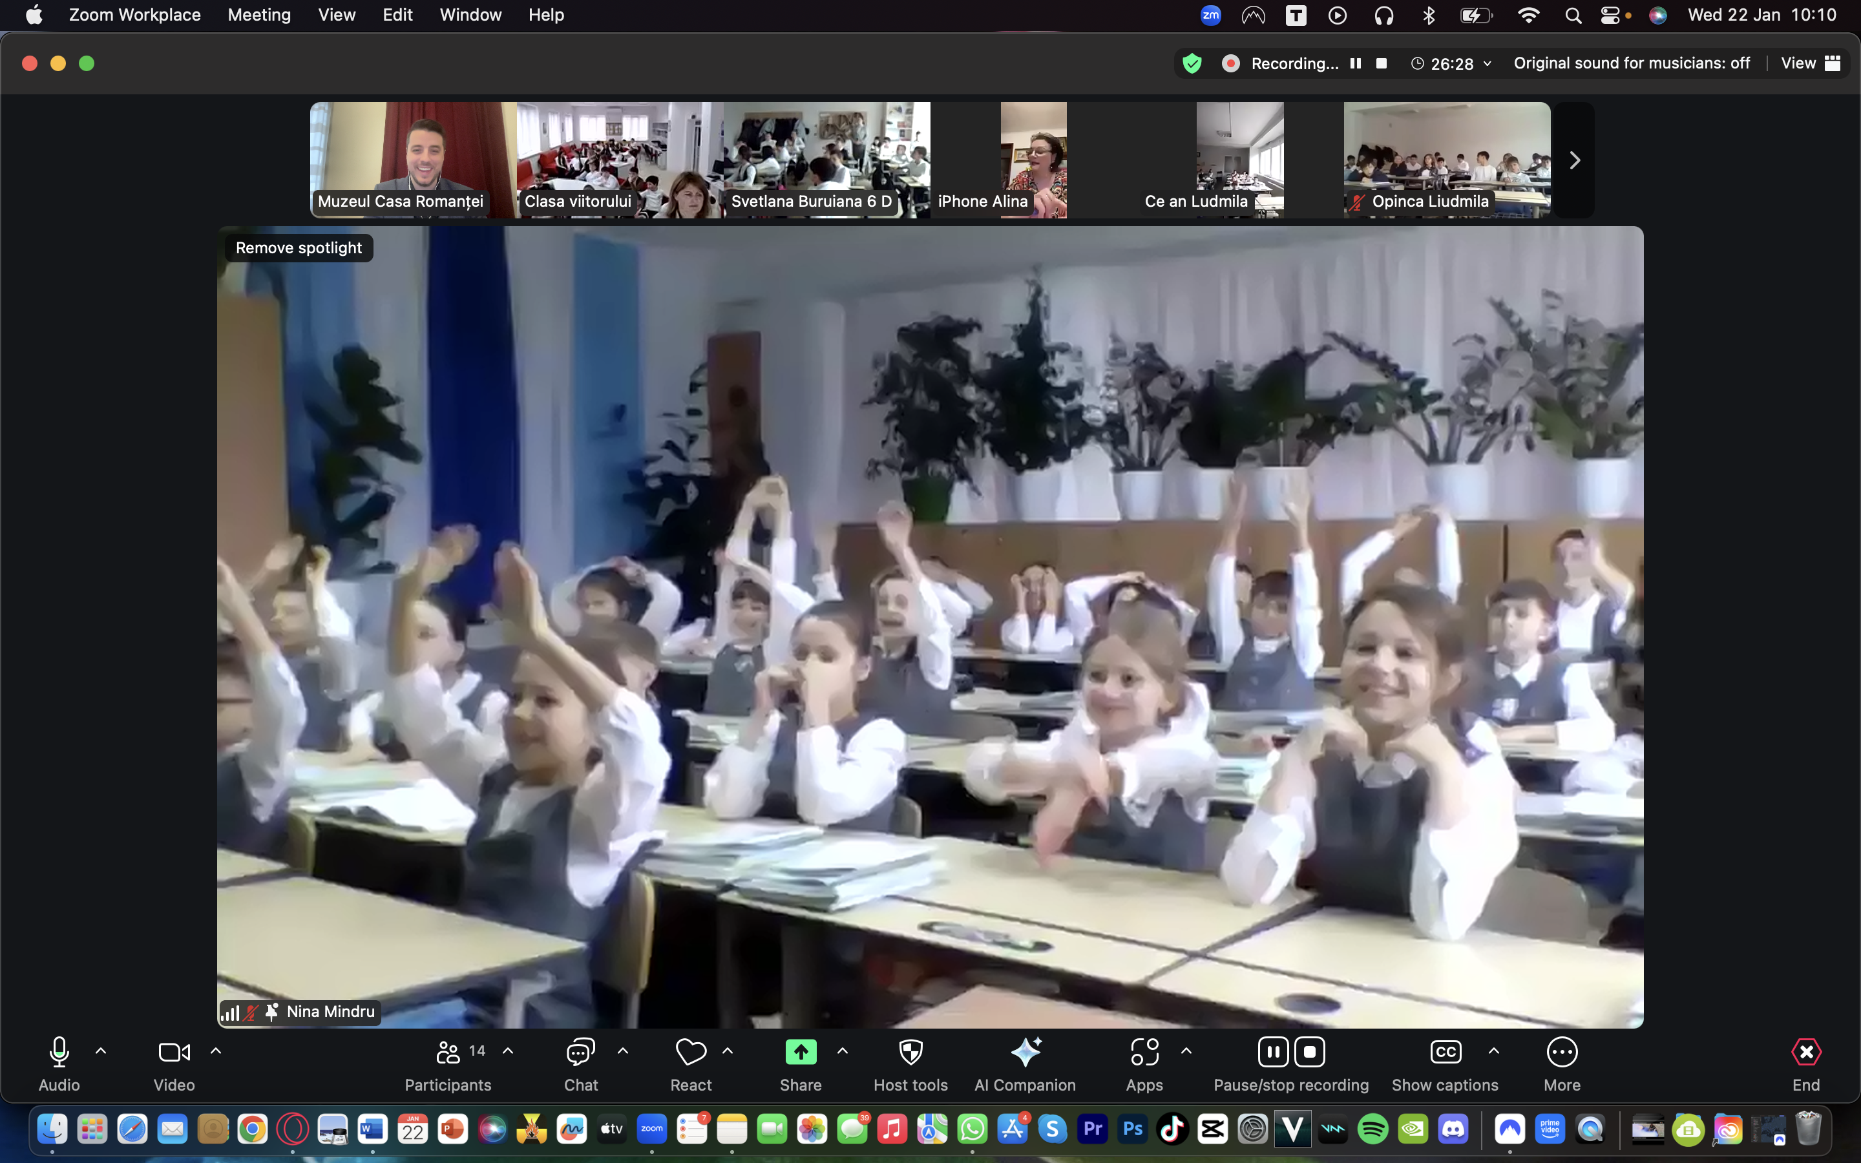Open Host tools shield icon
This screenshot has height=1163, width=1861.
(910, 1053)
